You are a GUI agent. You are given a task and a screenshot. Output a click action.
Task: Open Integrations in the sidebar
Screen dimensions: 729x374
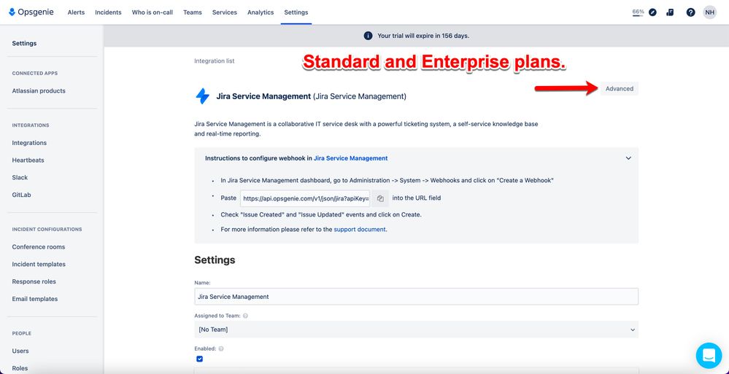(29, 143)
